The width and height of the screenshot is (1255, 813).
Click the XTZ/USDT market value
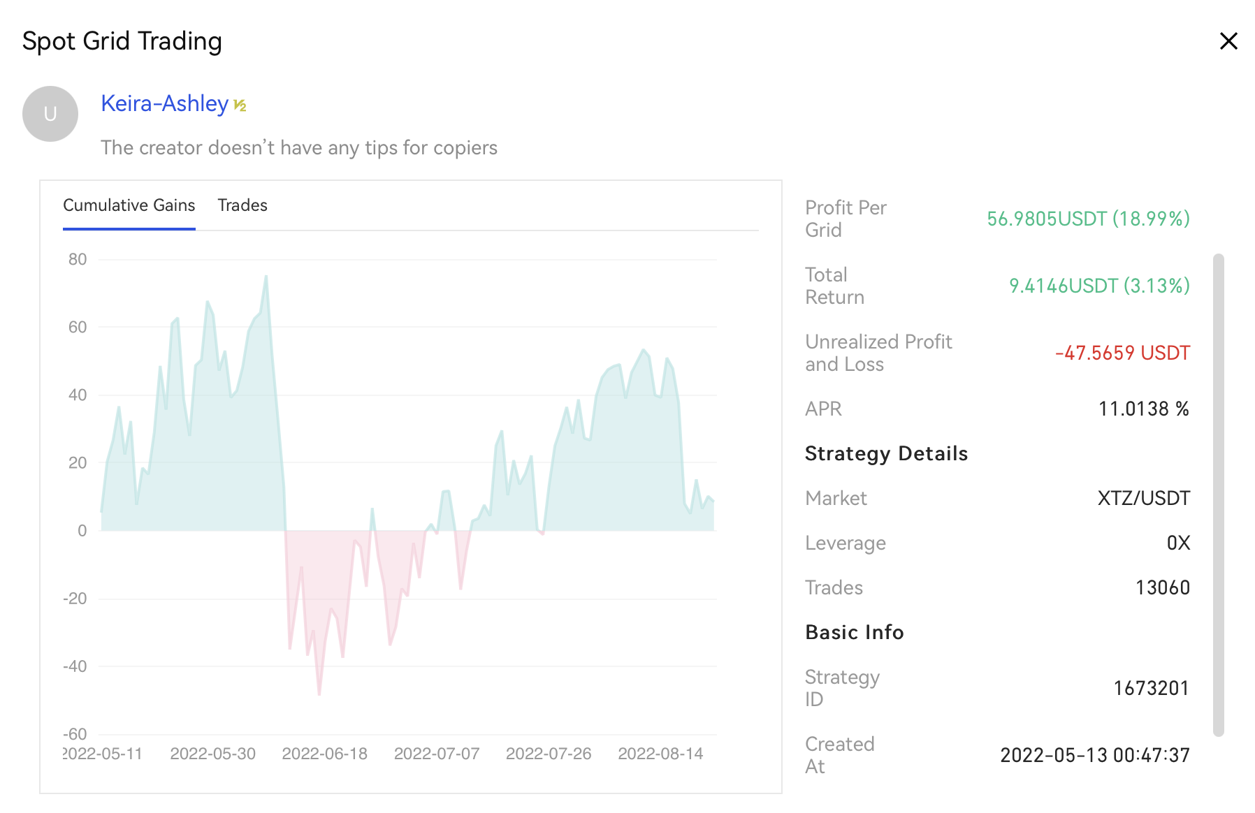[x=1143, y=498]
